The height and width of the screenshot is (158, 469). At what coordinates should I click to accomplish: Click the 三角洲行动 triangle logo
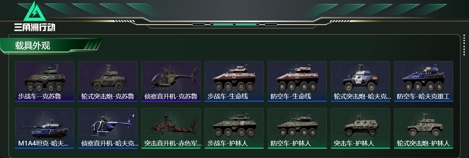click(35, 12)
